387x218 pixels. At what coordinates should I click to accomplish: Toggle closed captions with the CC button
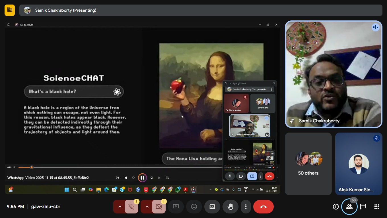click(212, 207)
